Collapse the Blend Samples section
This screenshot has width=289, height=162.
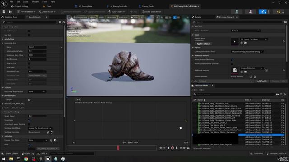(x=3, y=96)
